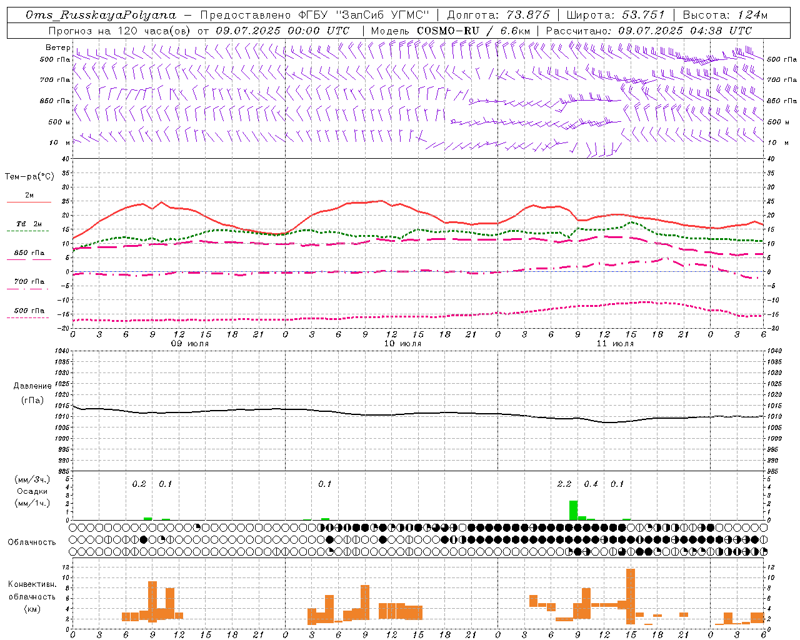Click the tallest orange convective cloud bar
The image size is (800, 640).
pos(631,596)
